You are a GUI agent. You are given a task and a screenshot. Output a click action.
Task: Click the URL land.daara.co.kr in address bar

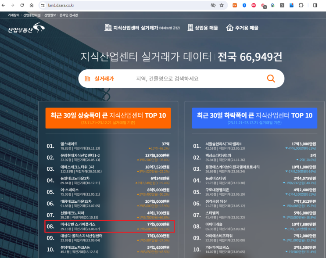point(61,5)
